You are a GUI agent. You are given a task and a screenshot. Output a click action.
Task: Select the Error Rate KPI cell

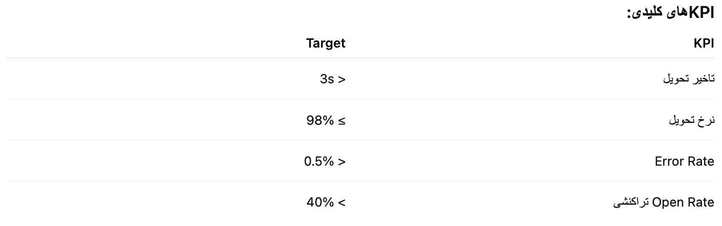[x=684, y=162]
